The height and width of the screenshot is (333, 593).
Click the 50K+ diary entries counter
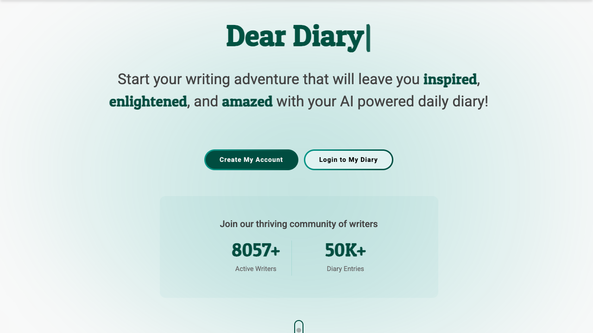pyautogui.click(x=345, y=250)
